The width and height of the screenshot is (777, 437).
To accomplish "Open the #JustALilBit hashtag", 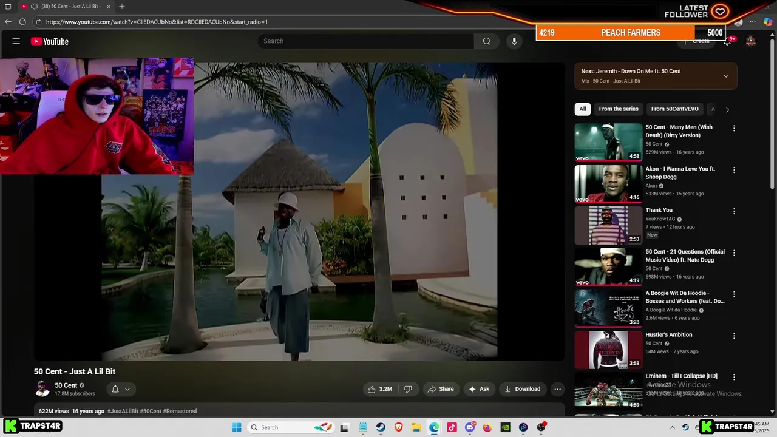I will (x=123, y=411).
